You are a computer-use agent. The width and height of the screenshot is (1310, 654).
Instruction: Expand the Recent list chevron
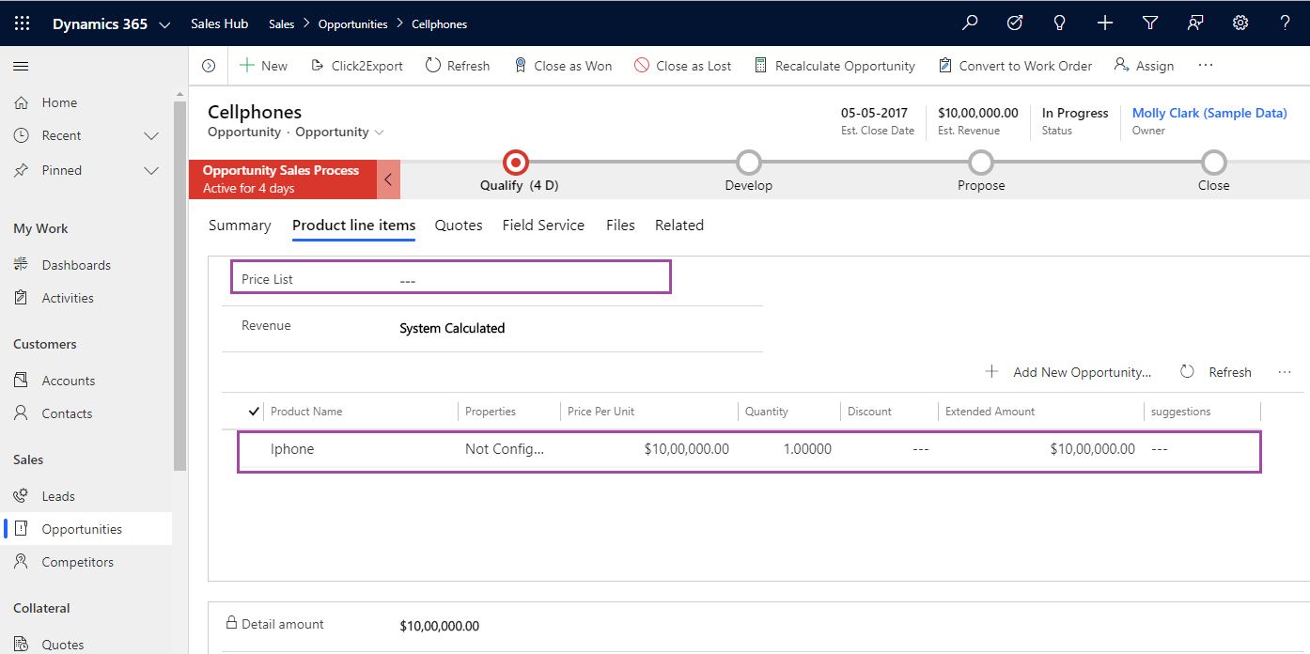coord(151,136)
